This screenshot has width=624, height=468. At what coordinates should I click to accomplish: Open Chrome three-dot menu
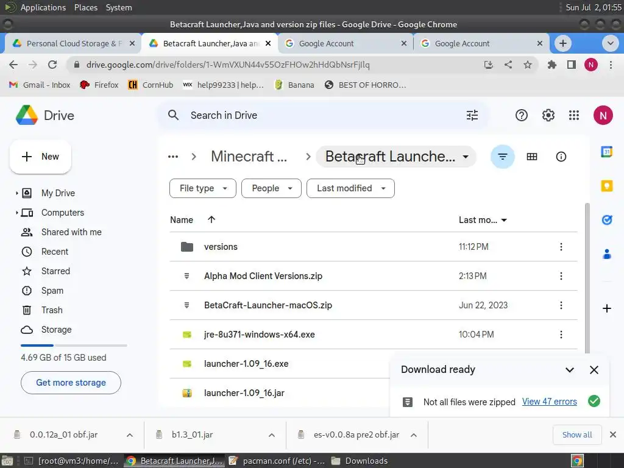click(611, 65)
